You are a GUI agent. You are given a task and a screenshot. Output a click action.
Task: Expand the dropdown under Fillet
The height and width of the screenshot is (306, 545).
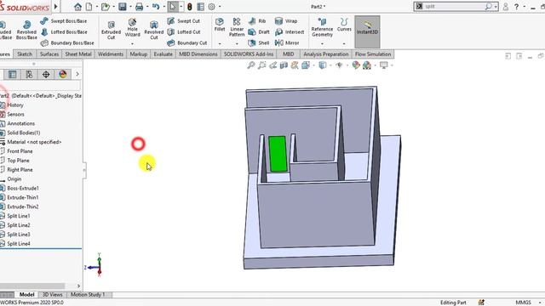220,44
